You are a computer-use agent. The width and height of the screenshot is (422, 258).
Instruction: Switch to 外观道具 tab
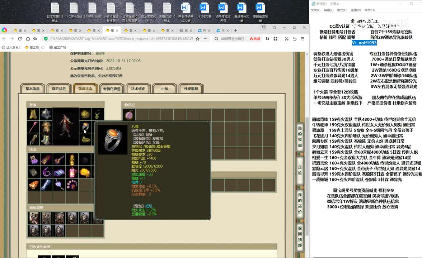tap(191, 89)
